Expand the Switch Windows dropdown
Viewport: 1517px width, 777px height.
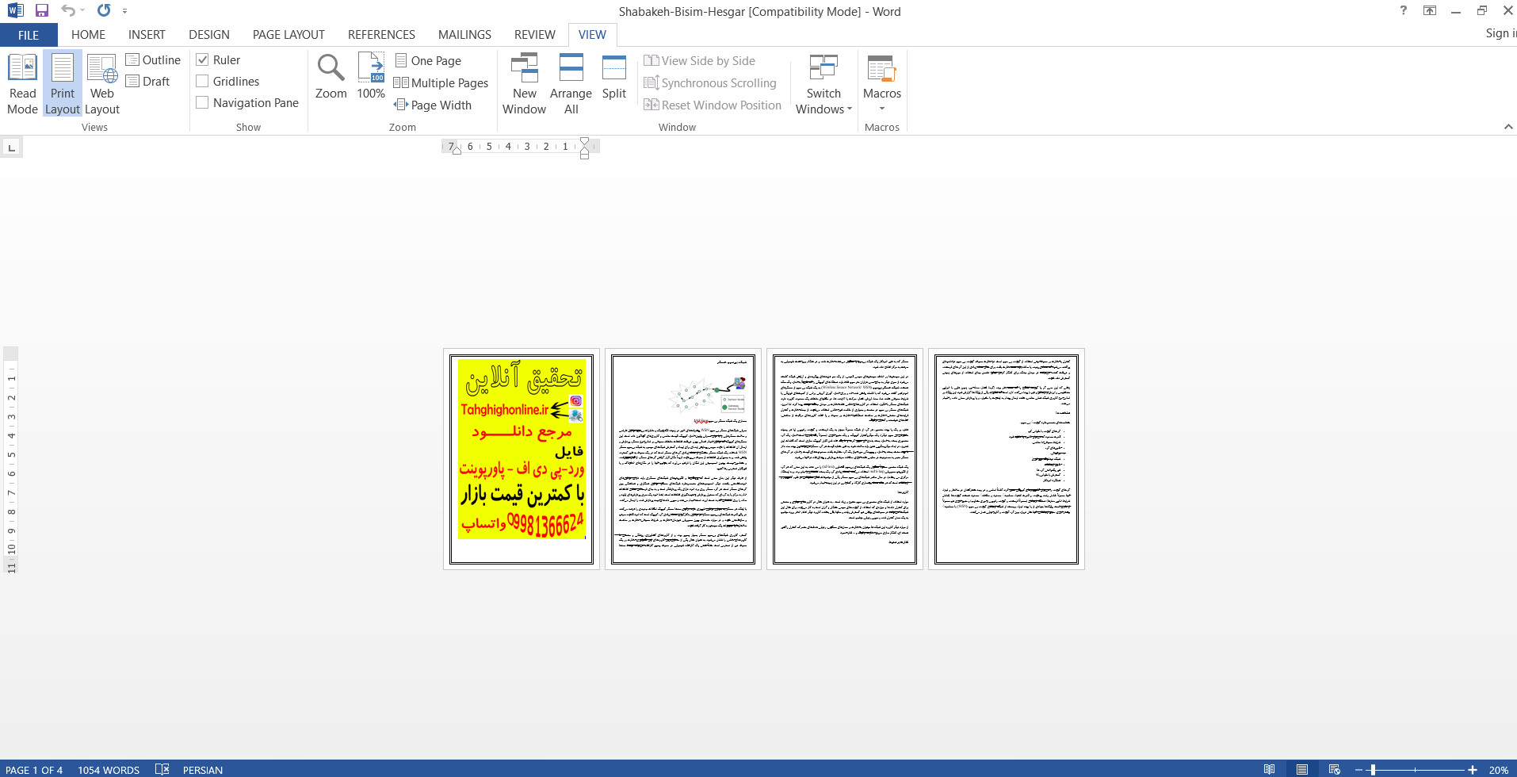[x=823, y=84]
